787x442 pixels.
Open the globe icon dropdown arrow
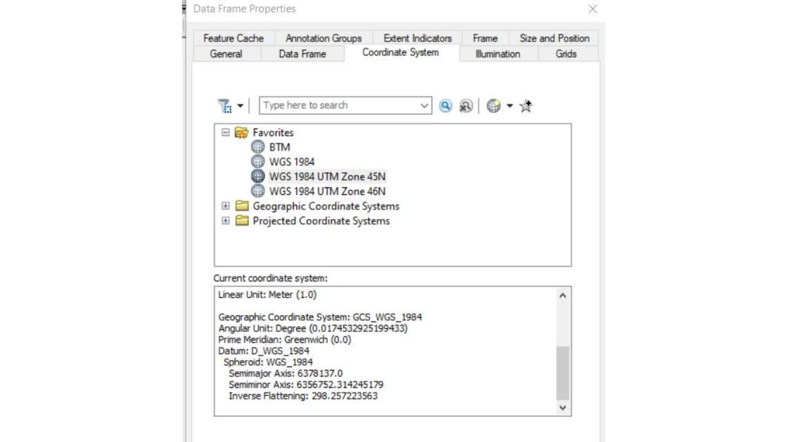point(510,106)
